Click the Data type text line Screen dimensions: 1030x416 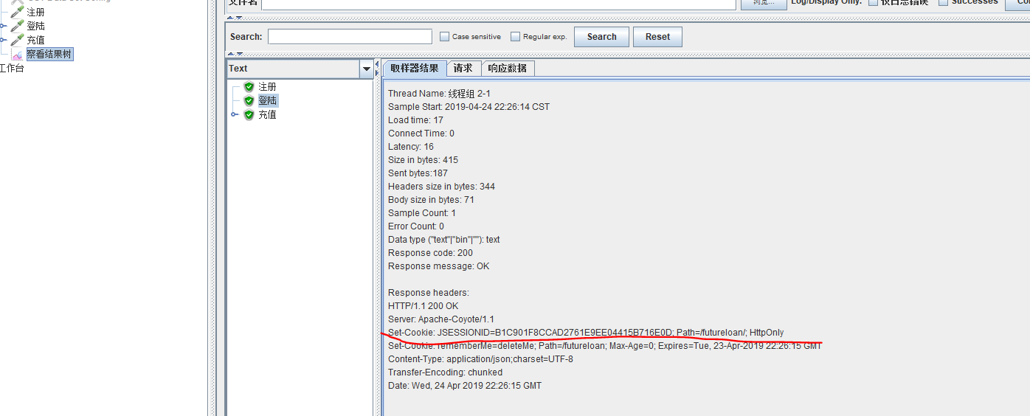(x=443, y=240)
